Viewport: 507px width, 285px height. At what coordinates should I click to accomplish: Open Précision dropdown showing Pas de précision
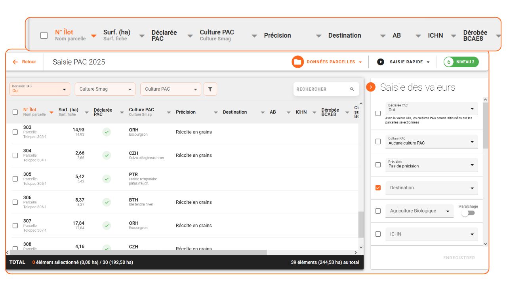(x=432, y=164)
